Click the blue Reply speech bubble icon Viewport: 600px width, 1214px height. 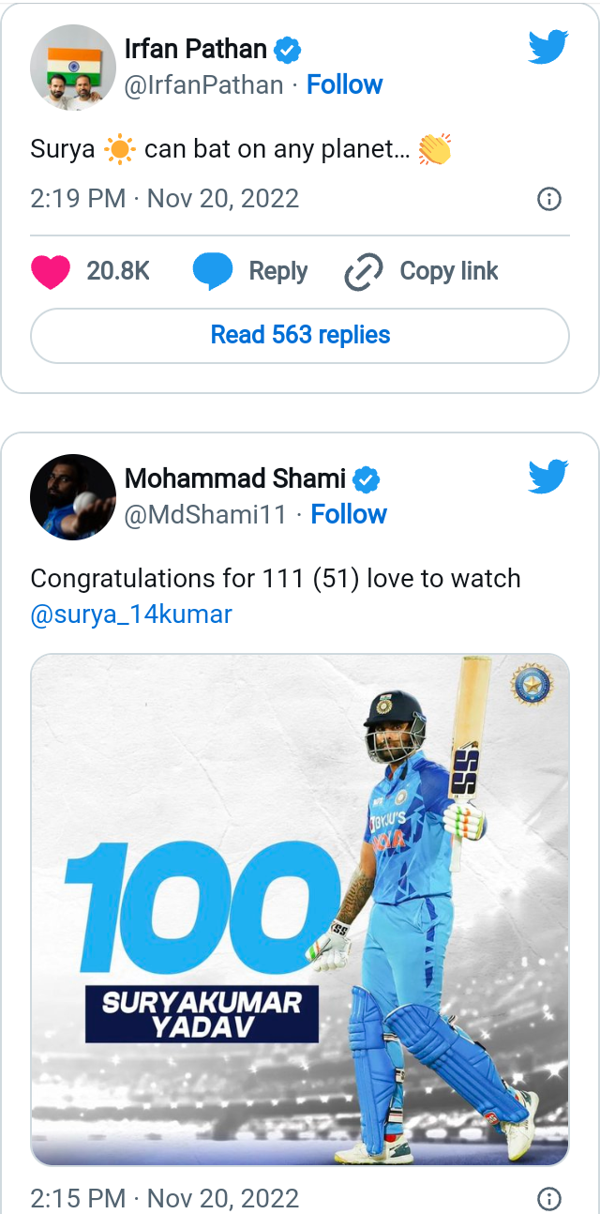(x=212, y=272)
